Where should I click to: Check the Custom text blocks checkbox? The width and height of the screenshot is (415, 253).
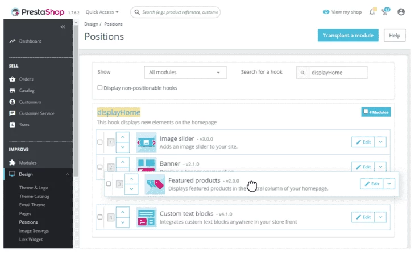[100, 217]
